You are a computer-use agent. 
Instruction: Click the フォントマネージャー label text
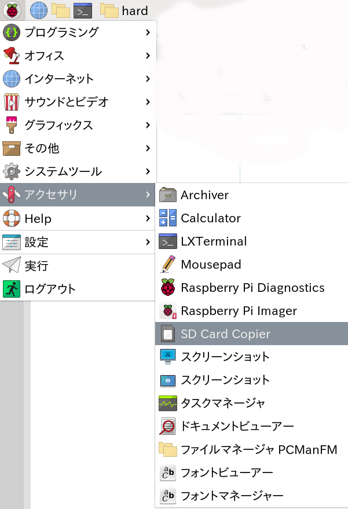tap(232, 496)
